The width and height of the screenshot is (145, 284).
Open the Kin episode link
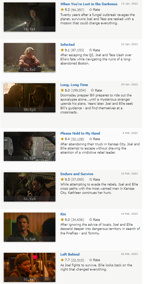[x=63, y=214]
